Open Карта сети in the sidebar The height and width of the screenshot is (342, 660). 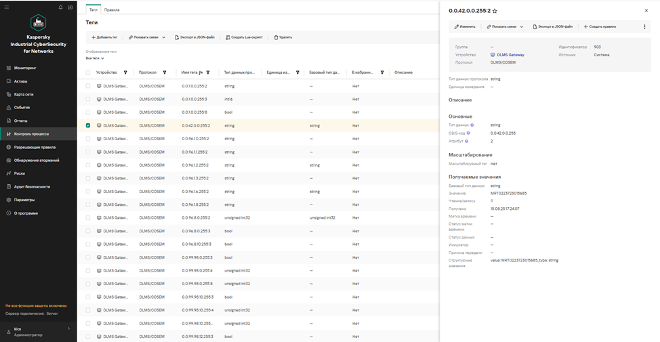click(x=24, y=94)
